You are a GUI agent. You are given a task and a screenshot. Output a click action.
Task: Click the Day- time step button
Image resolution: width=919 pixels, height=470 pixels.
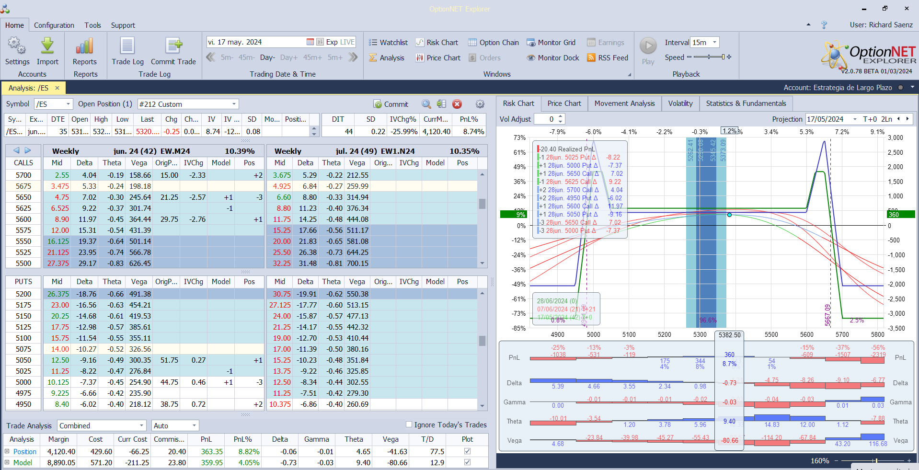[x=267, y=57]
